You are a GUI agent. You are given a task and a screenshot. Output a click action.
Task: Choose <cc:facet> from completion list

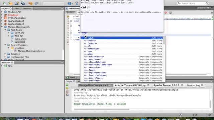coord(121,70)
